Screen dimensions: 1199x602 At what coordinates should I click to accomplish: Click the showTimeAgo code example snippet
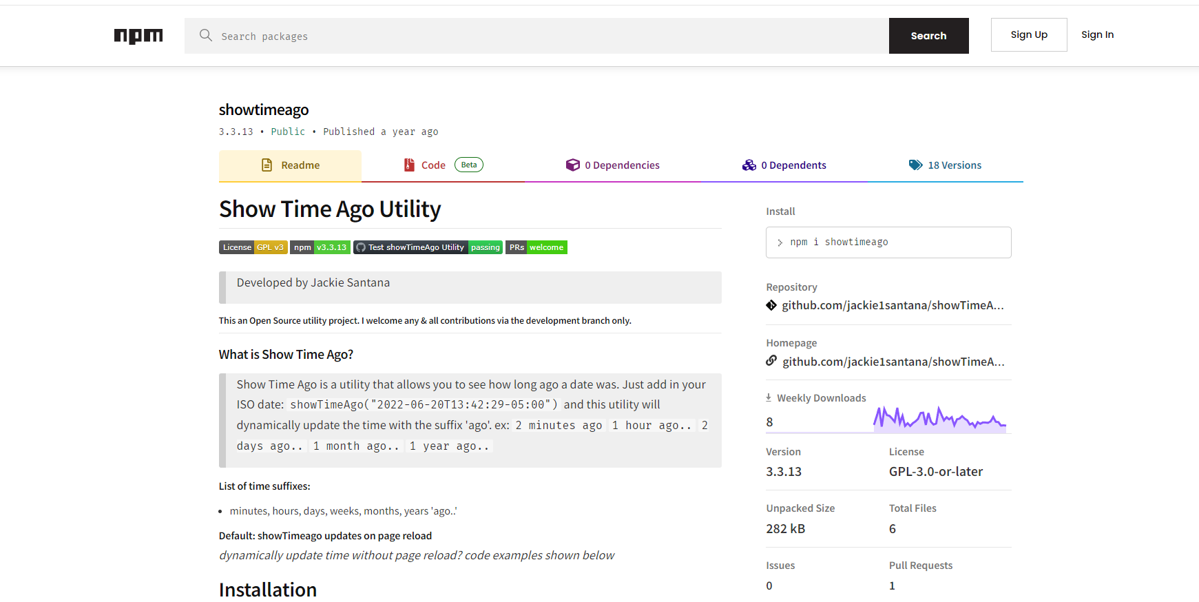(424, 404)
